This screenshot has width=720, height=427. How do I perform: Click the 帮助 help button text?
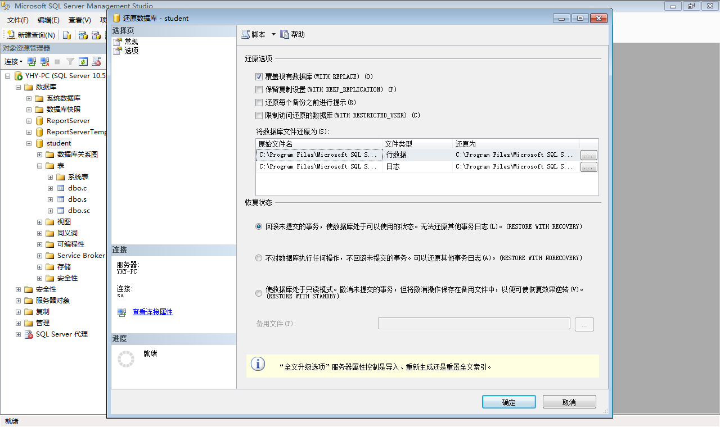(298, 34)
